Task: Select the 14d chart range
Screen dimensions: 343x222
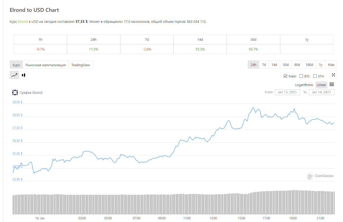Action: (274, 65)
